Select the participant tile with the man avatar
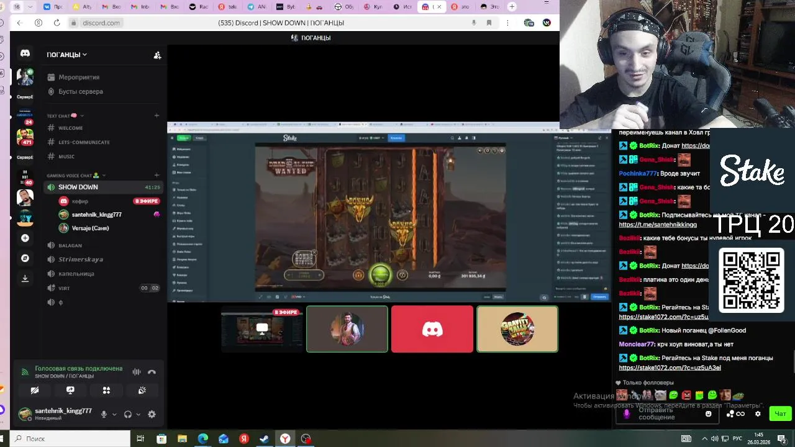The height and width of the screenshot is (447, 795). (x=347, y=329)
